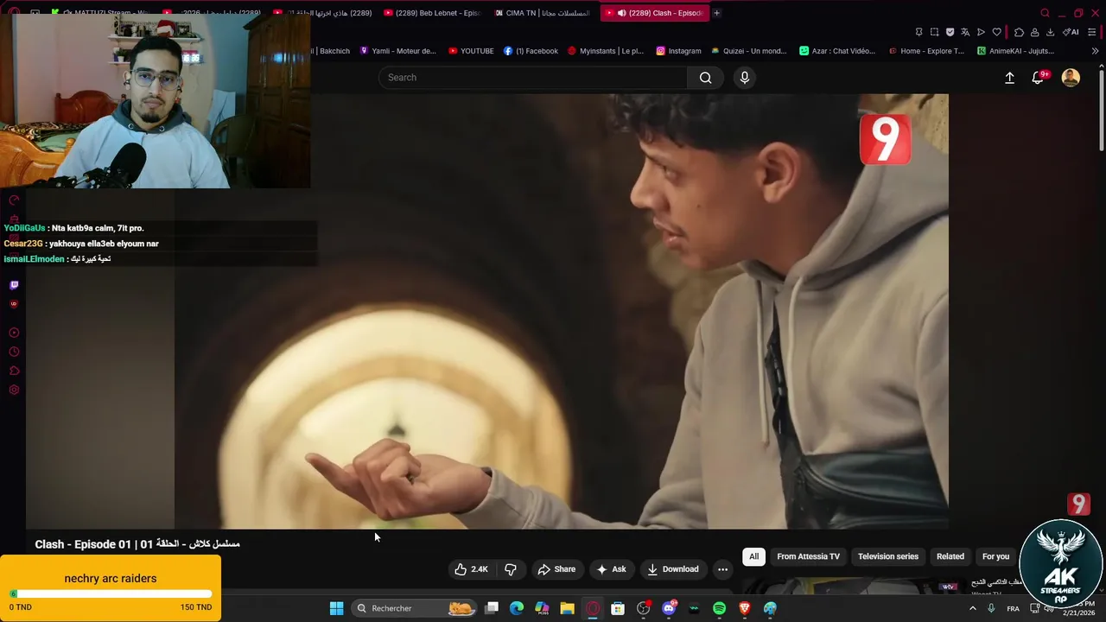1106x622 pixels.
Task: Open the Task View taskbar icon
Action: [x=492, y=608]
